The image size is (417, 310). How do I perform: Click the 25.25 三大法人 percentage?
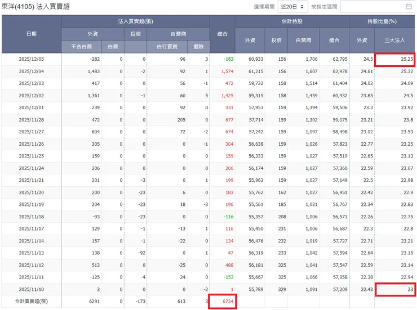(407, 59)
